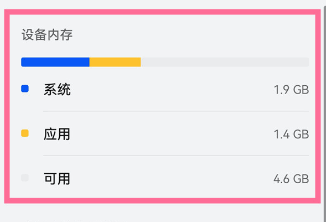Click the gray 可用 legend dot
Image resolution: width=326 pixels, height=222 pixels.
coord(25,178)
